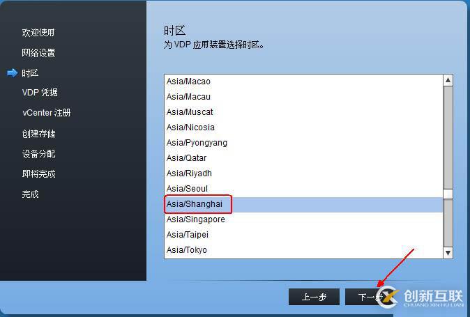Open 完成 wizard step
This screenshot has width=470, height=317.
[x=30, y=194]
